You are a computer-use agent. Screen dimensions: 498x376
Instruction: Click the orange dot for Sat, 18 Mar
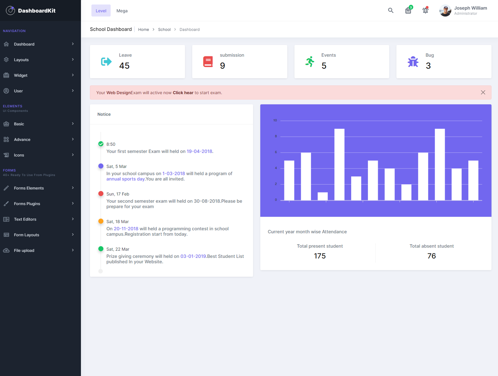pyautogui.click(x=101, y=221)
